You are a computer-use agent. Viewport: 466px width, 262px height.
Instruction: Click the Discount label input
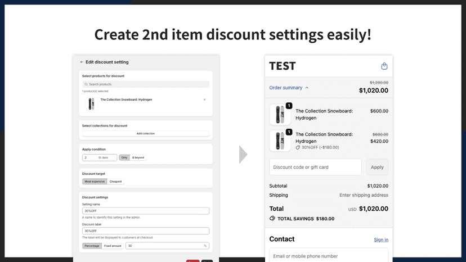[x=146, y=231]
